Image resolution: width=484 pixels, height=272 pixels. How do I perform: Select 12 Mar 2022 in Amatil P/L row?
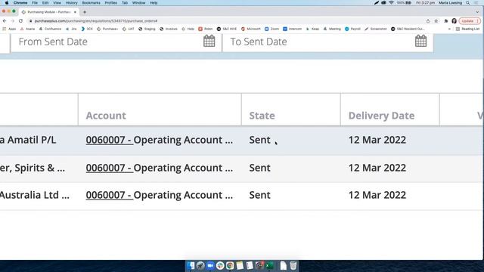(x=377, y=140)
